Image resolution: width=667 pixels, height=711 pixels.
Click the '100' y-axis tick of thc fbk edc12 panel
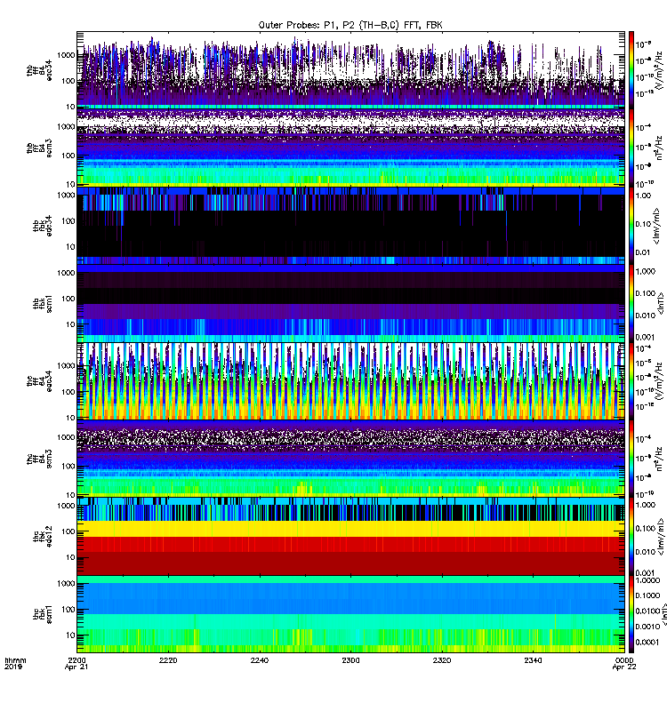tap(68, 531)
